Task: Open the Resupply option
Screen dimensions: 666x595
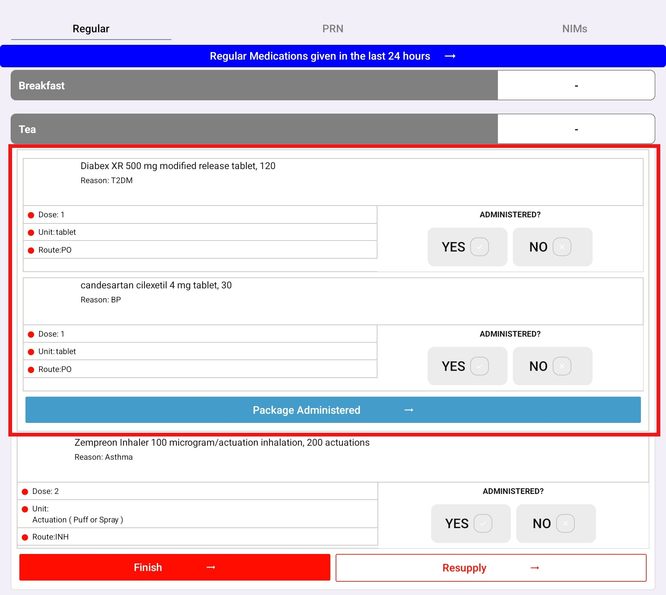Action: point(464,568)
